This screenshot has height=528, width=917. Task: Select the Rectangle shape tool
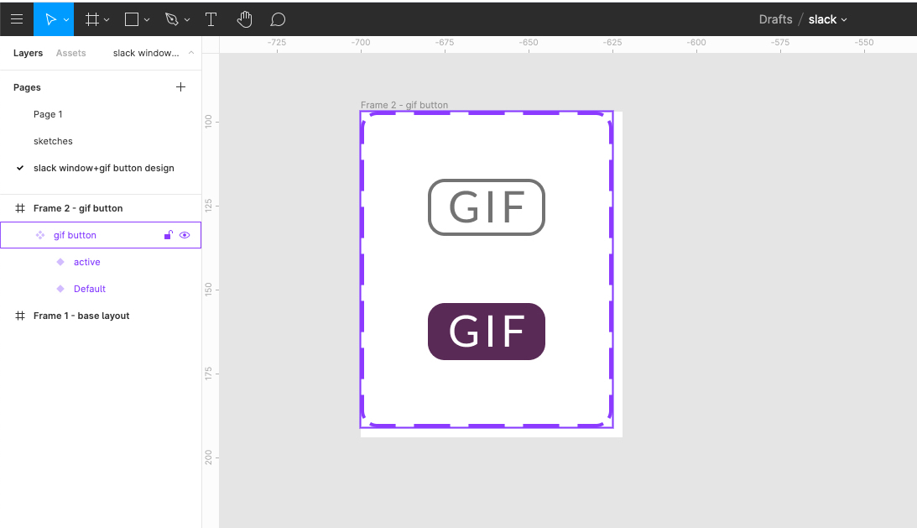131,18
